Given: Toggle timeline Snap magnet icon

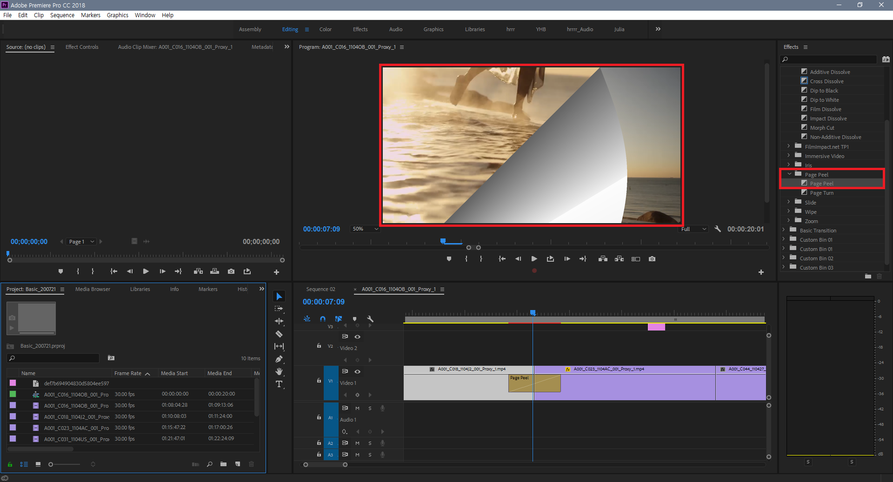Looking at the screenshot, I should [x=323, y=319].
